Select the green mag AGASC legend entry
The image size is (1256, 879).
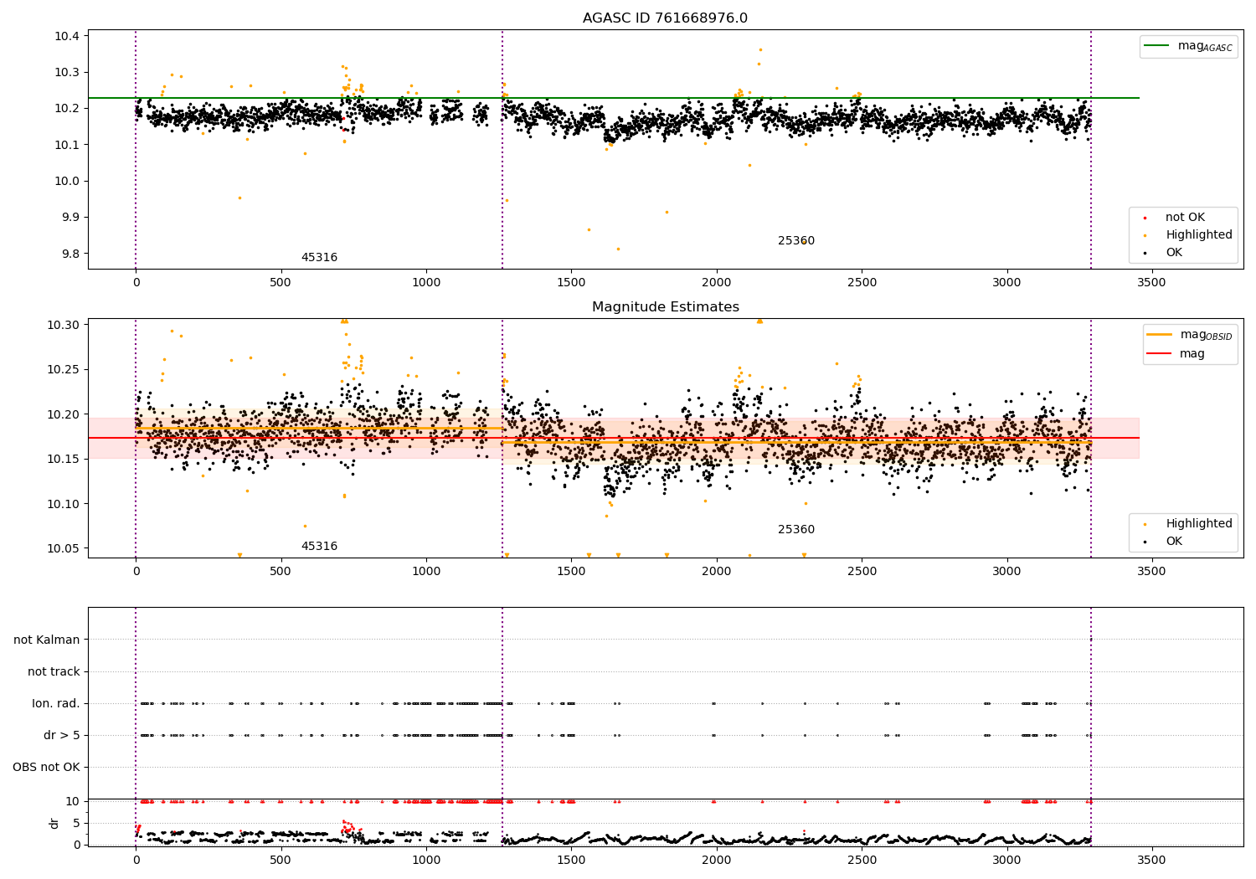point(1188,46)
